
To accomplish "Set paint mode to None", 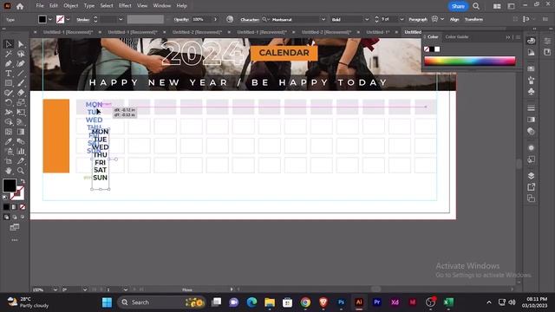I will pyautogui.click(x=23, y=207).
